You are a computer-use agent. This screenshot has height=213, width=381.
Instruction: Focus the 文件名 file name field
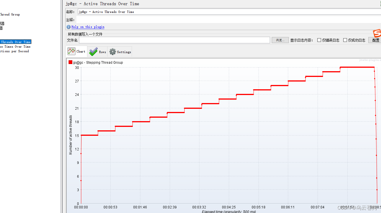point(174,40)
